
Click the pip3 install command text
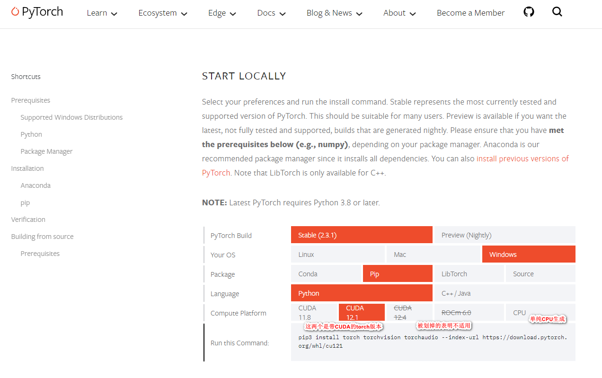[x=433, y=342]
